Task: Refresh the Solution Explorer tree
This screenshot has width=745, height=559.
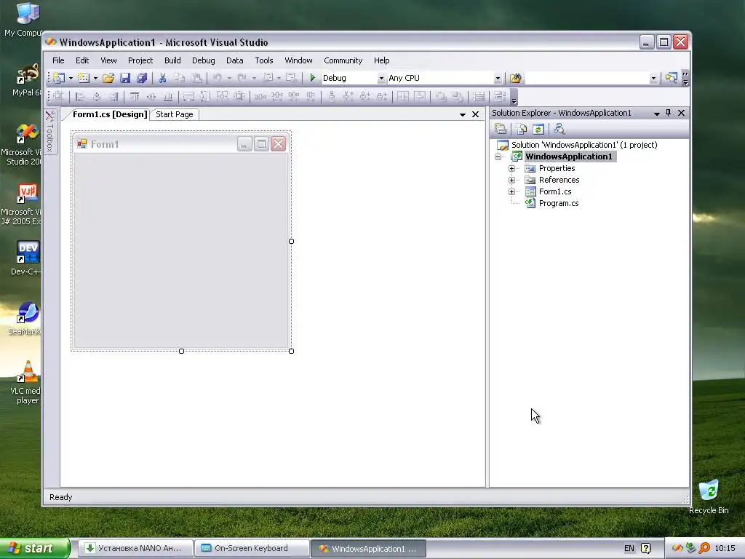Action: pyautogui.click(x=538, y=129)
